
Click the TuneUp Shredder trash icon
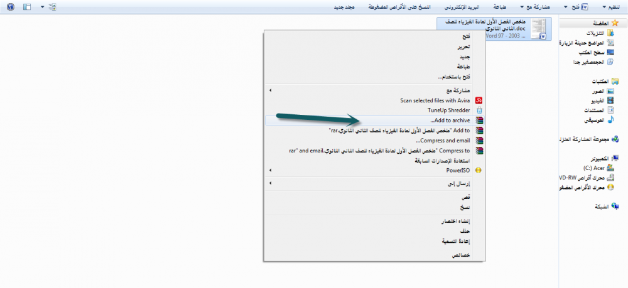(x=479, y=110)
